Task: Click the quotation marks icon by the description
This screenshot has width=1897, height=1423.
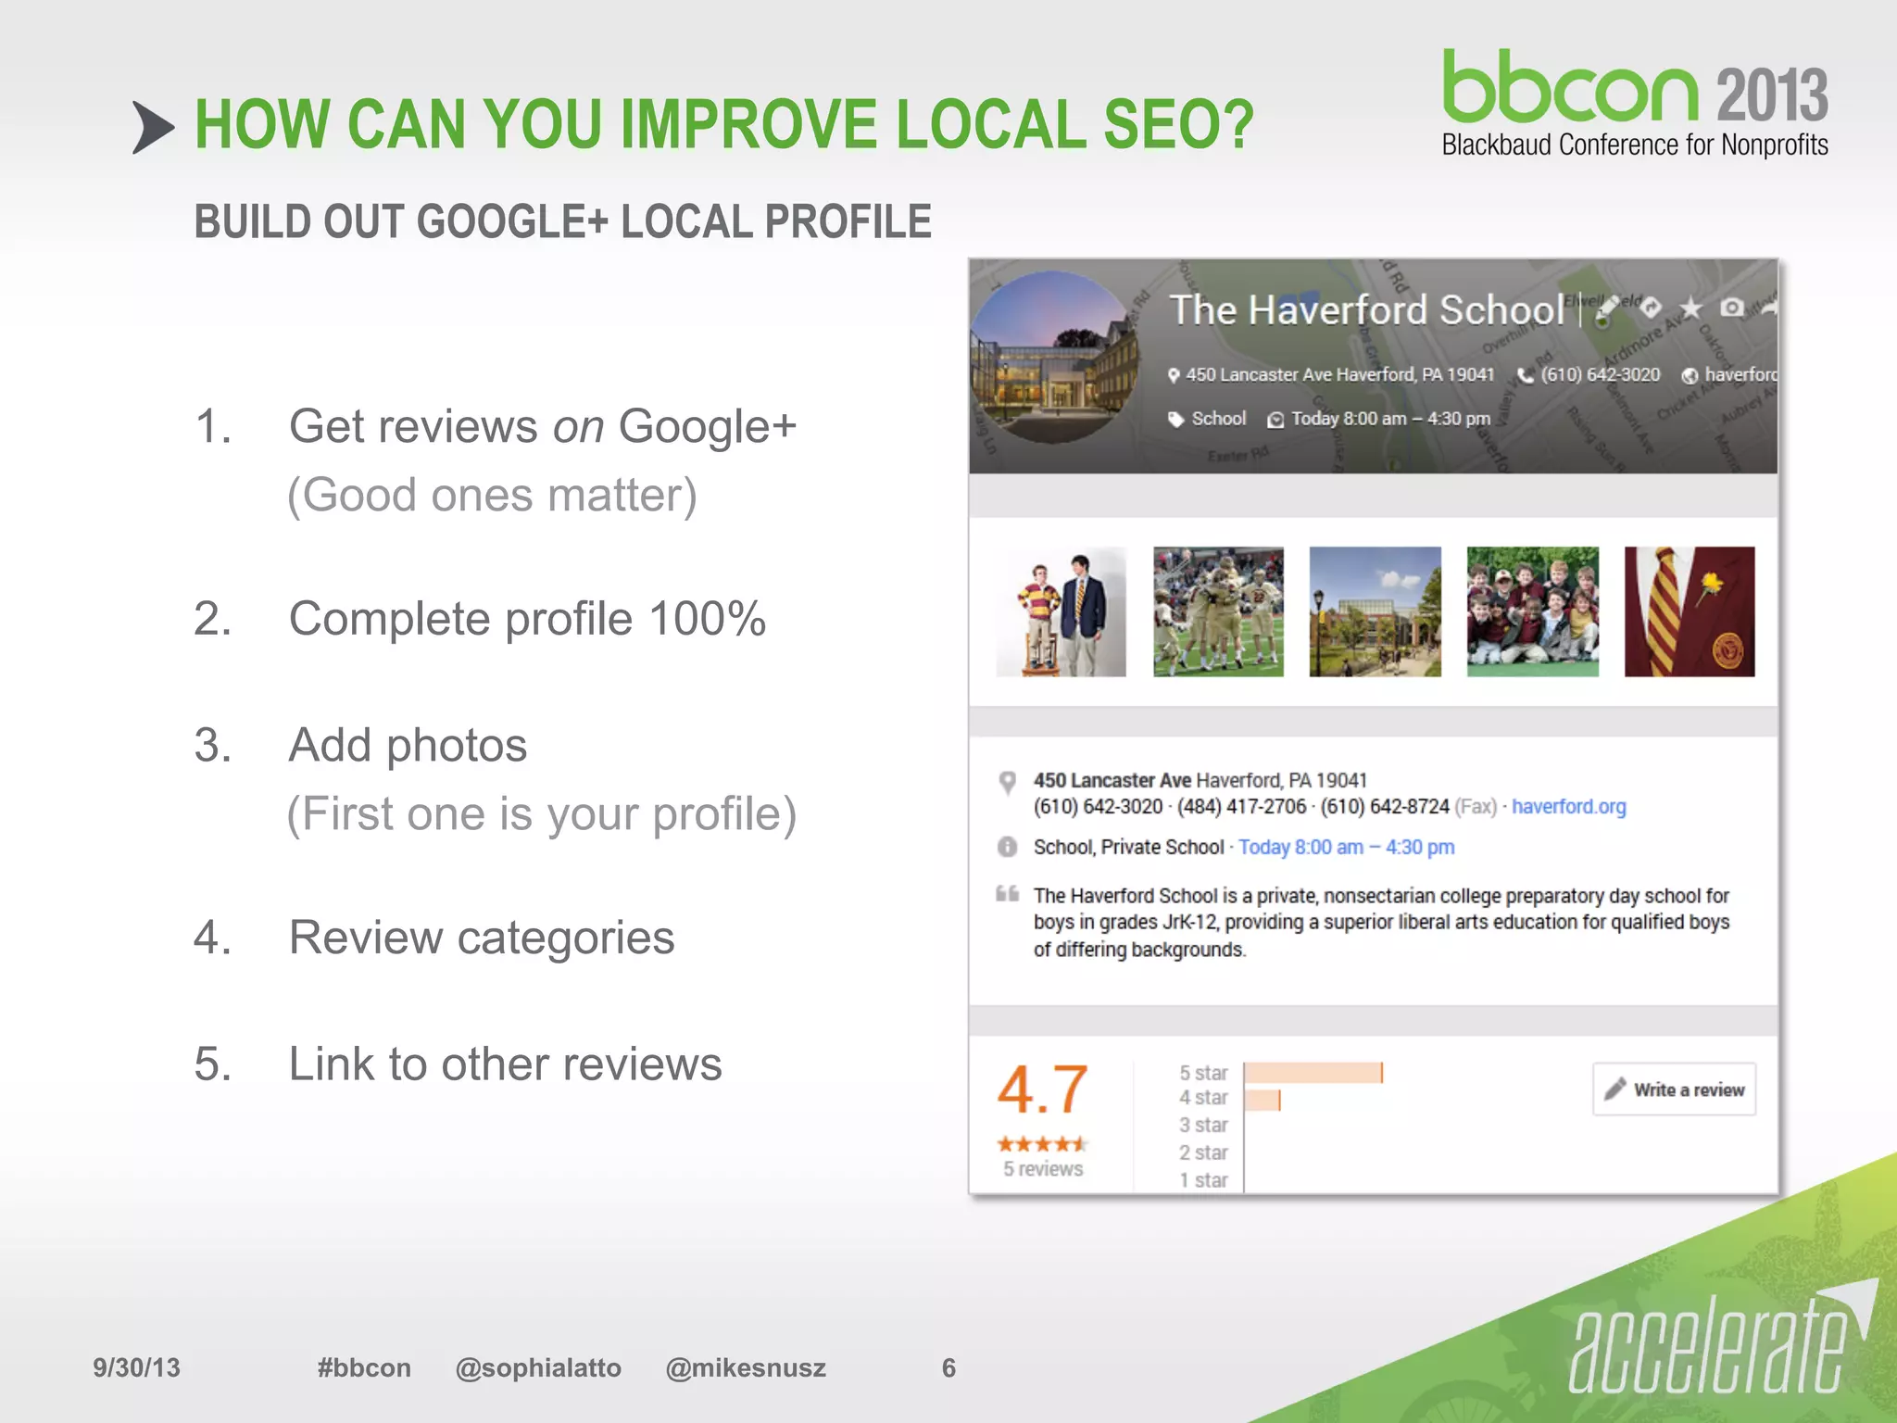Action: click(1007, 894)
